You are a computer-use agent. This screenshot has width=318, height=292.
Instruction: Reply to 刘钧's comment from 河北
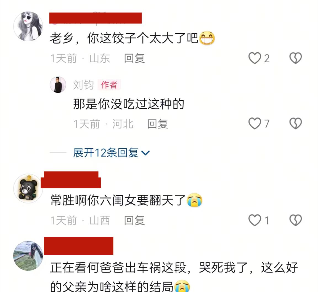pos(158,124)
